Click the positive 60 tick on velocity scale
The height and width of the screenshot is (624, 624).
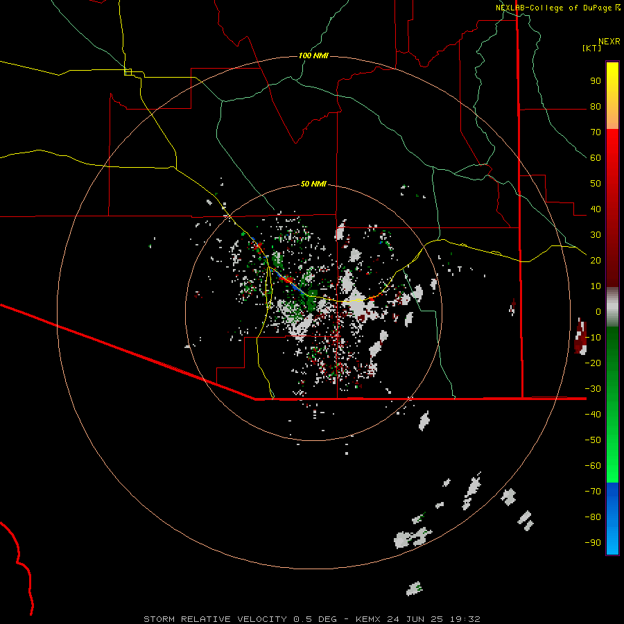[x=596, y=158]
